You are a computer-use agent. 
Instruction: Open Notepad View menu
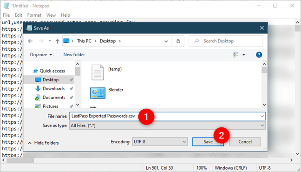51,15
